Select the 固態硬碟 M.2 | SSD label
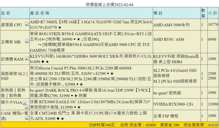 pos(14,76)
